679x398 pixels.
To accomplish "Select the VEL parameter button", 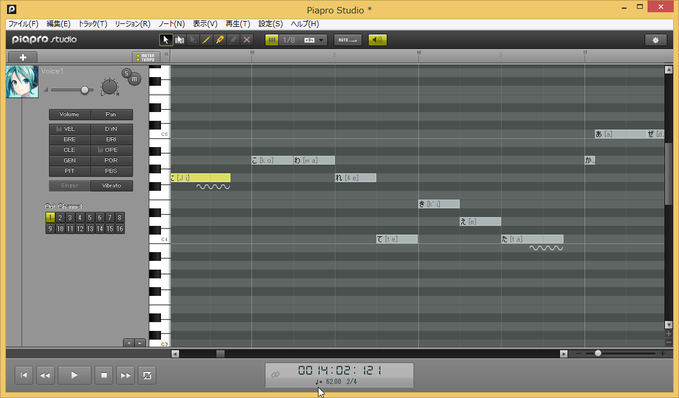I will click(x=69, y=129).
